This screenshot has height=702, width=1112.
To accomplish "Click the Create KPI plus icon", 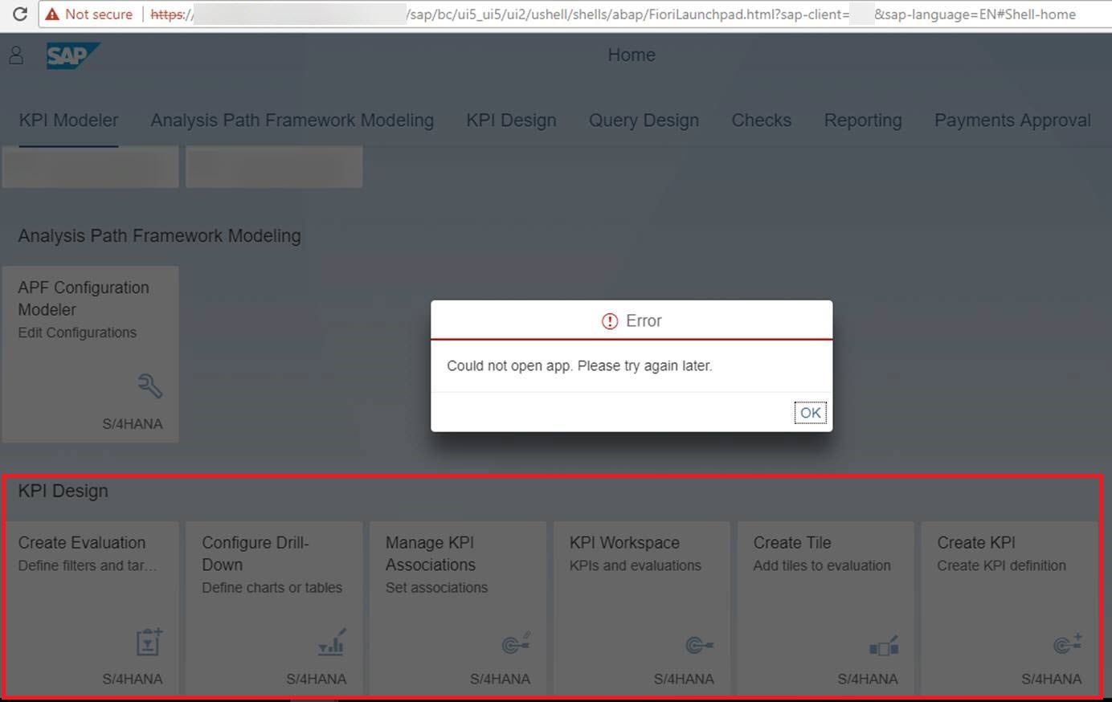I will 1068,643.
